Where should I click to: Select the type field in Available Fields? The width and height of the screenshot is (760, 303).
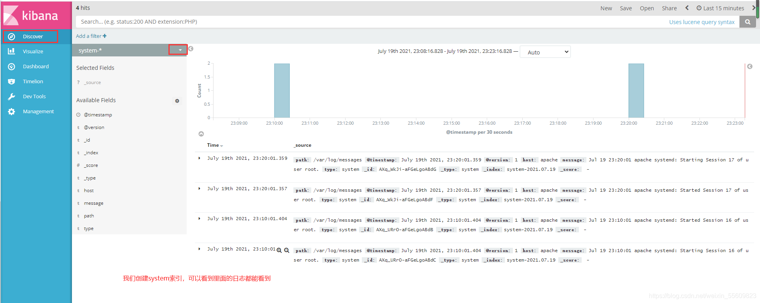click(89, 228)
